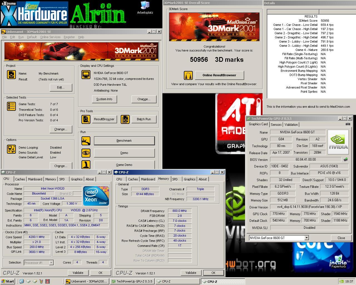Click the Intel Xeon inside logo in CPU-Z
The width and height of the screenshot is (356, 285).
pos(96,196)
